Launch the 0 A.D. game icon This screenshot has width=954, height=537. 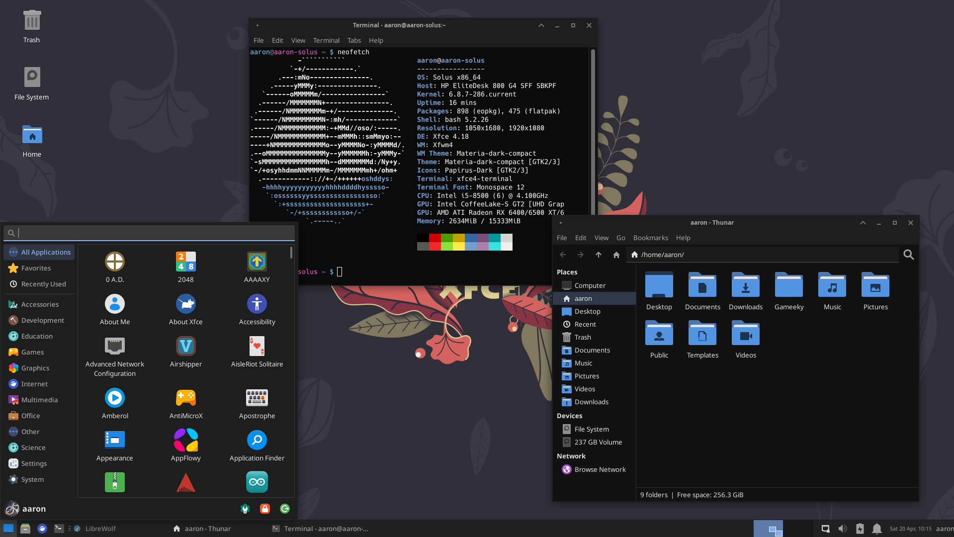(x=115, y=262)
